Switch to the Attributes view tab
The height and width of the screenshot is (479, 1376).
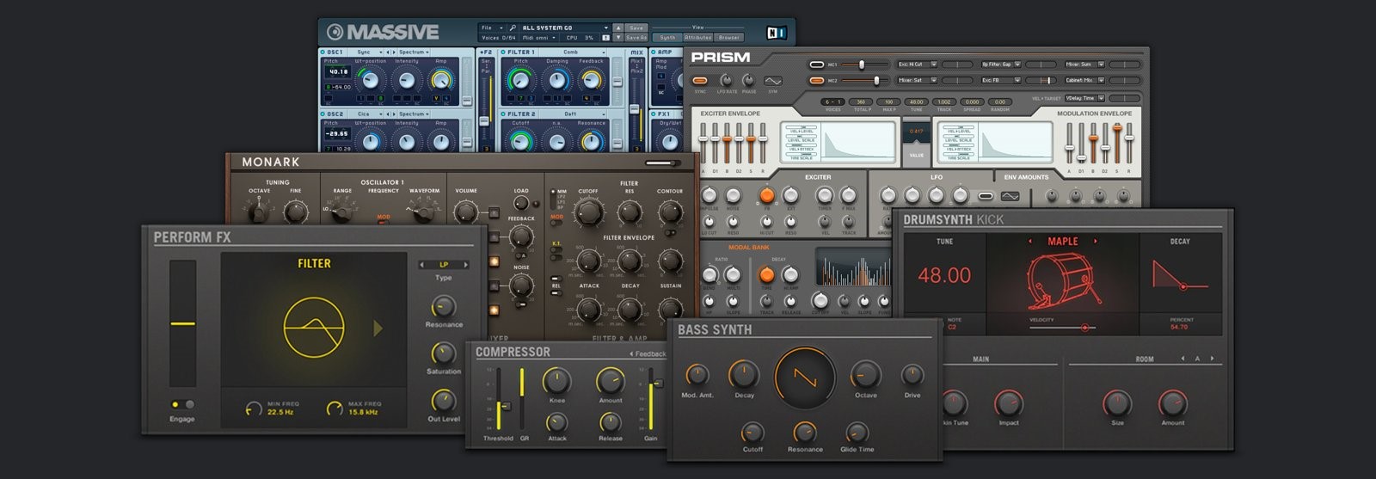697,37
